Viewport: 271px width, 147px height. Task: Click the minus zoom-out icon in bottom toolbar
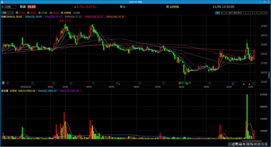[x=263, y=144]
